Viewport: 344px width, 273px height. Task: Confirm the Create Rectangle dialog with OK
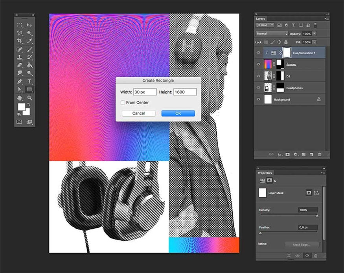[178, 113]
